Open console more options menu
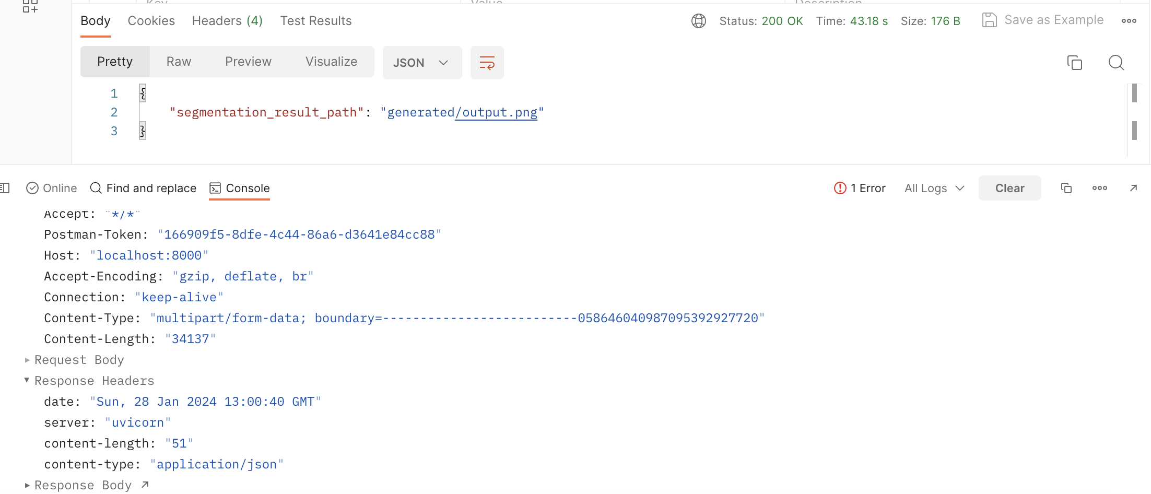 [1099, 188]
